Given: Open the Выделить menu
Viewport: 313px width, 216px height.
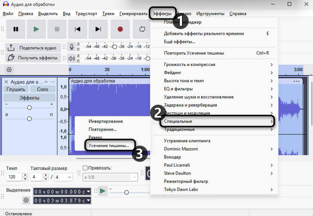Looking at the screenshot, I should coord(48,14).
